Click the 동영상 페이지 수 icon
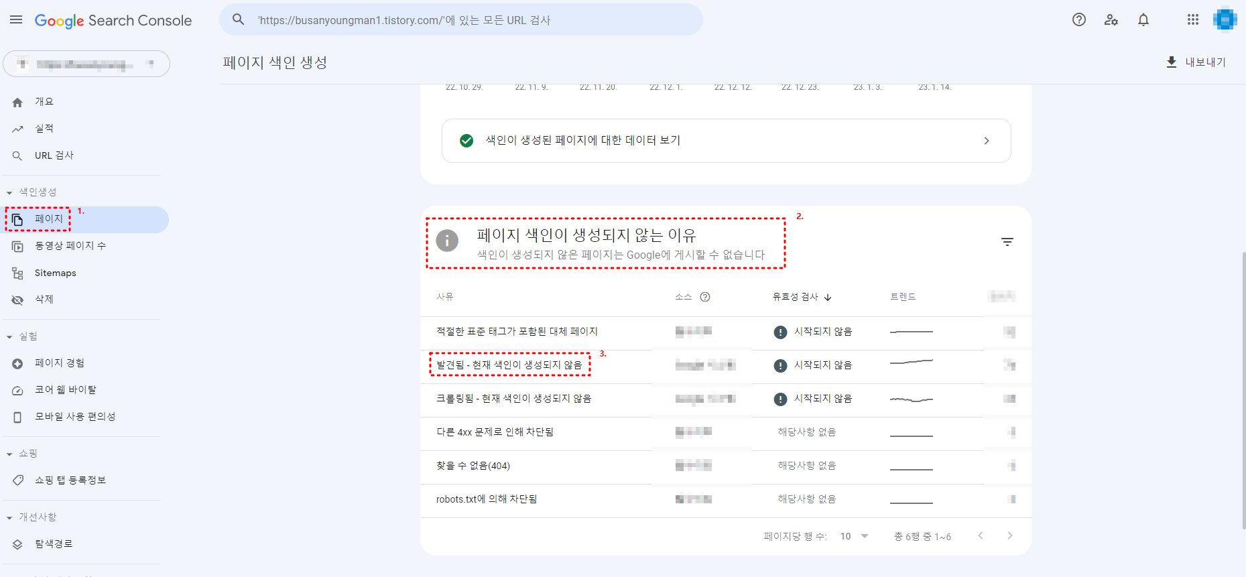Image resolution: width=1246 pixels, height=577 pixels. tap(17, 246)
